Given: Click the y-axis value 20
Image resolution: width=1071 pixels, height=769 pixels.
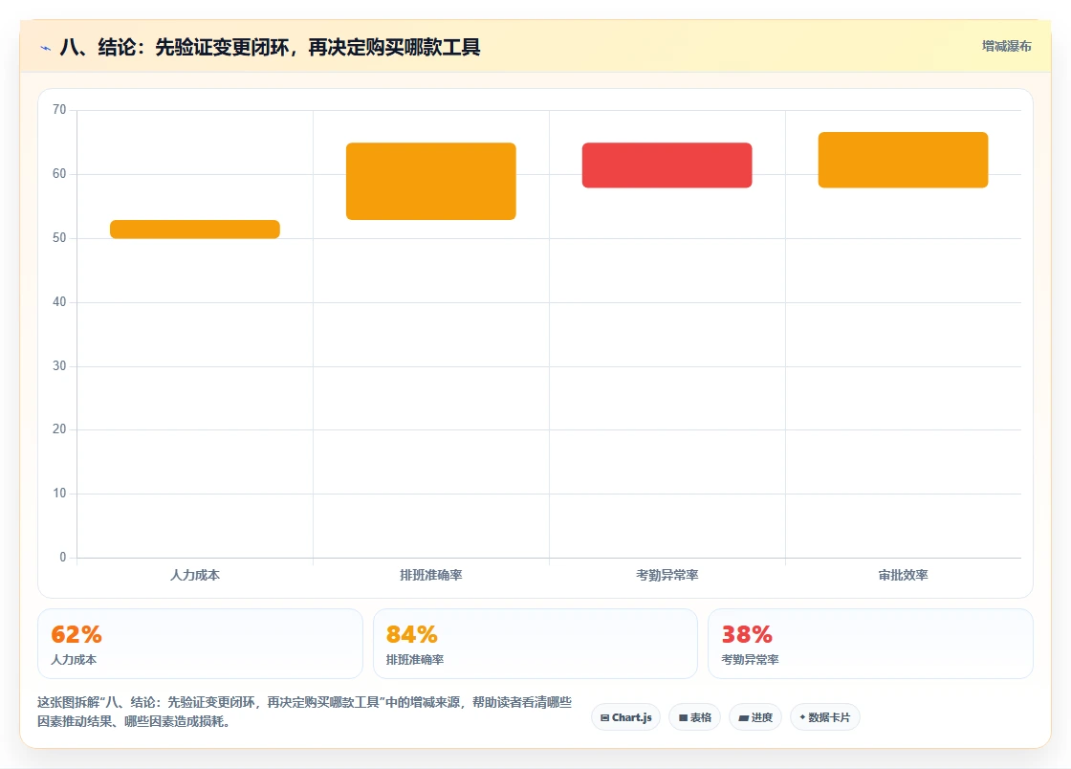Looking at the screenshot, I should (59, 428).
